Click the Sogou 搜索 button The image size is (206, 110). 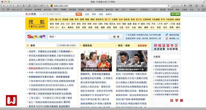coord(116,37)
